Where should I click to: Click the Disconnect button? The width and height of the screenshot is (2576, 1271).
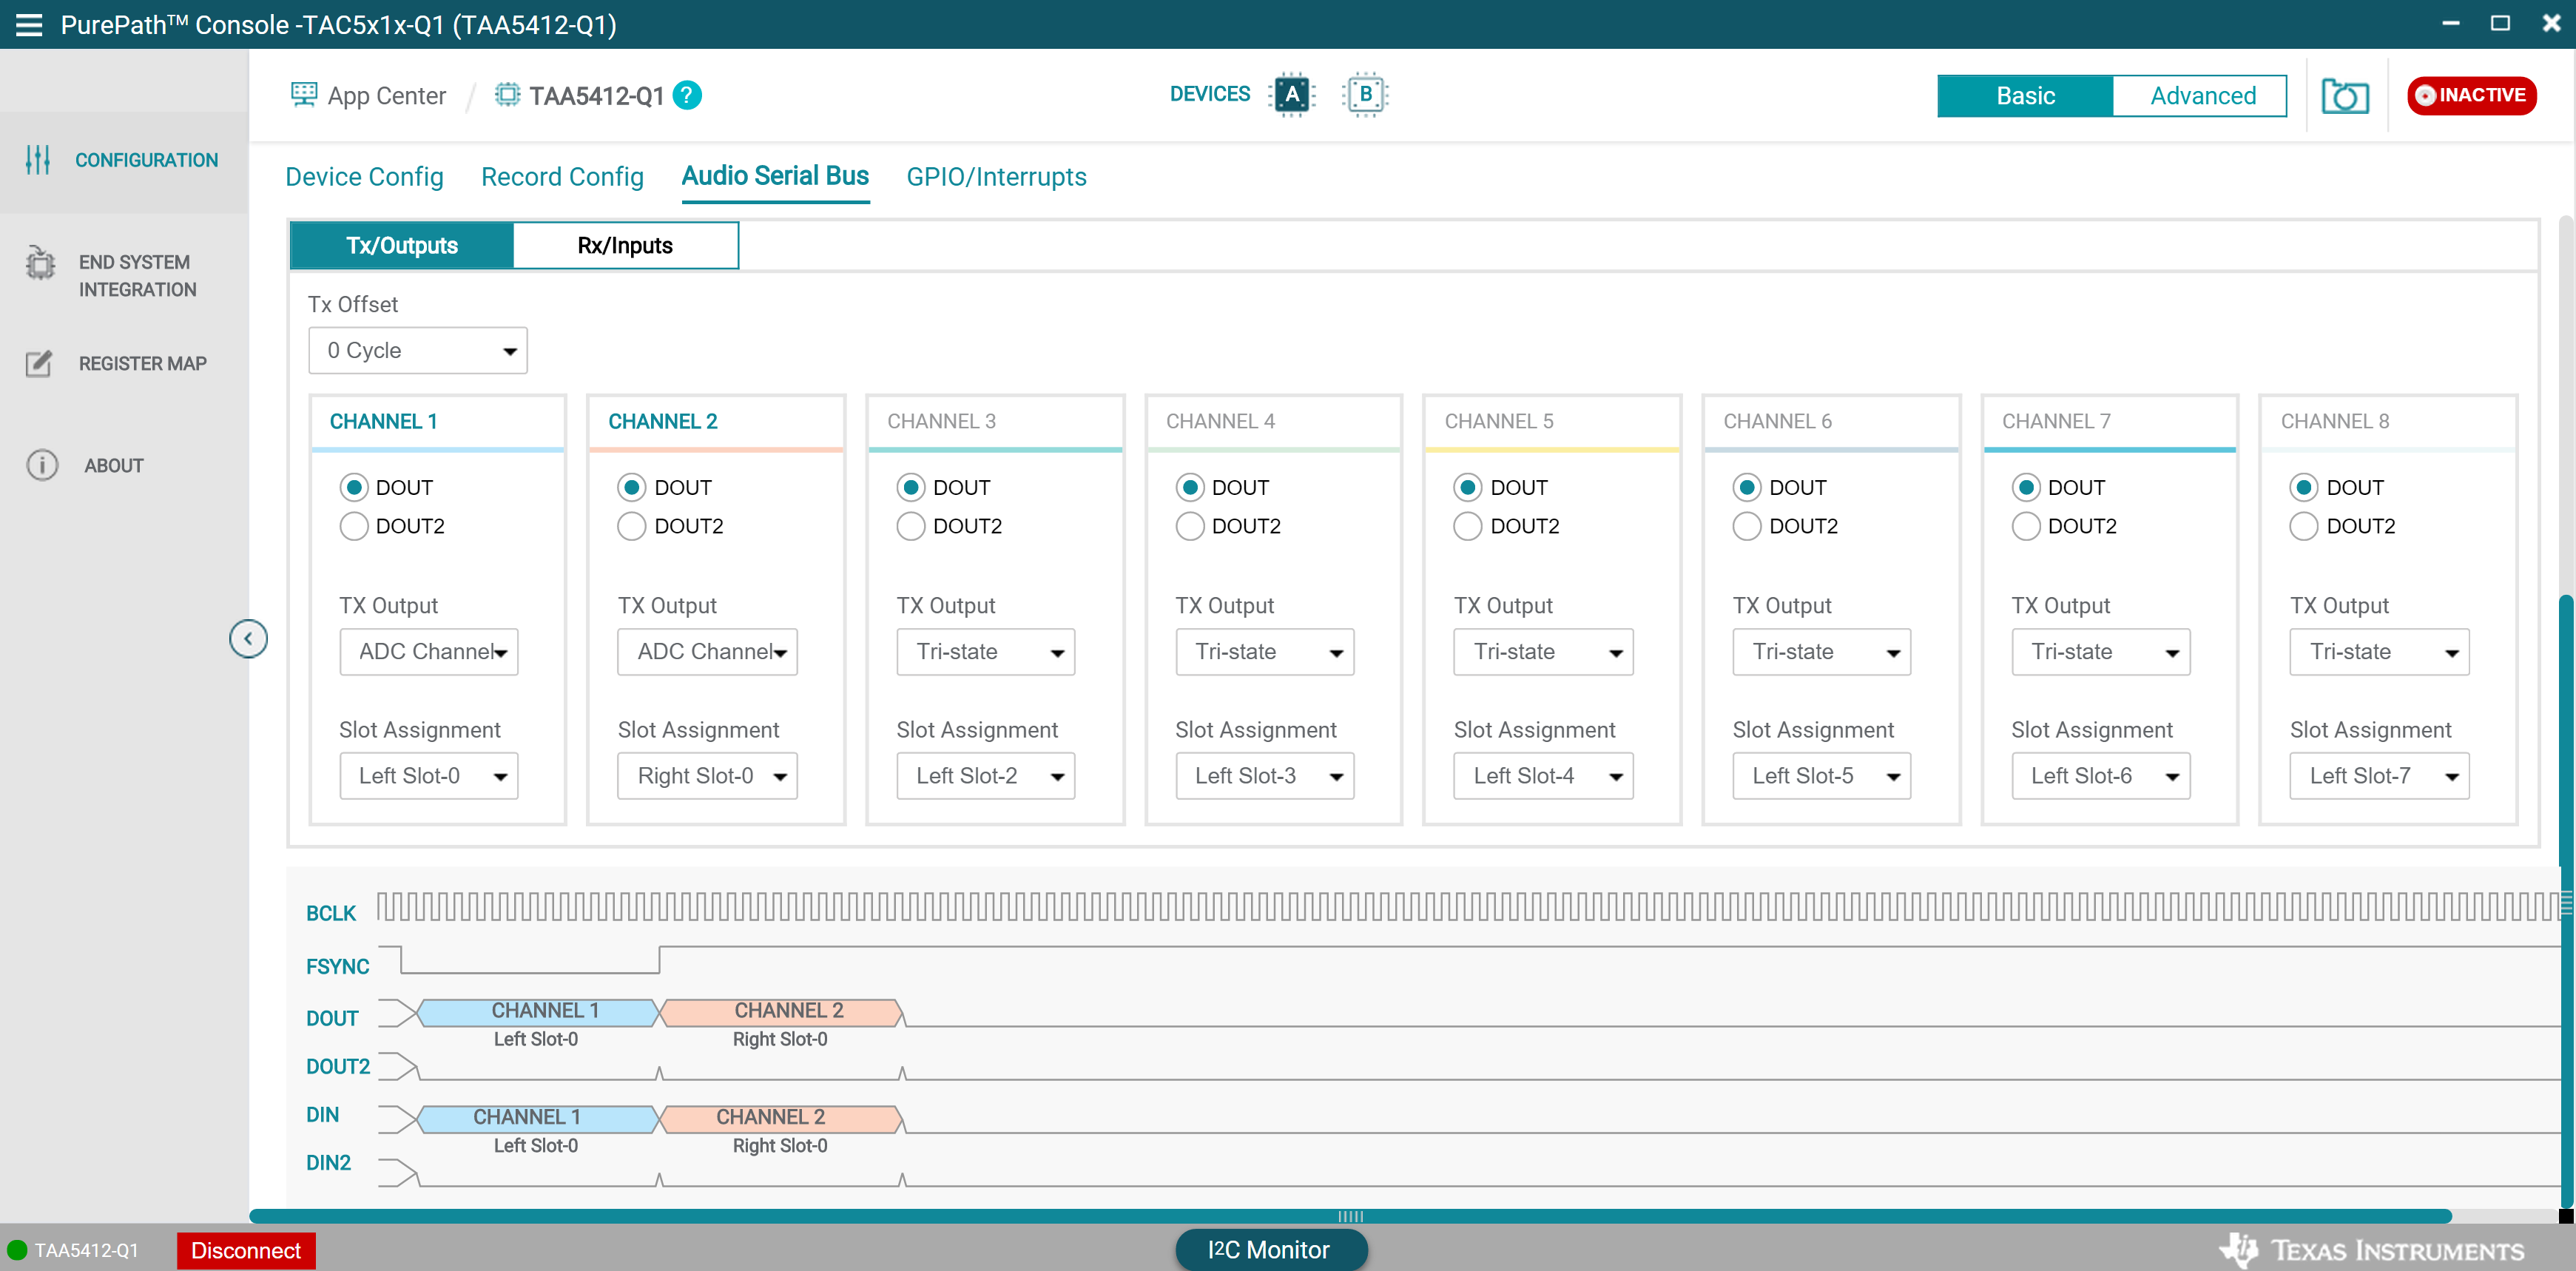pyautogui.click(x=246, y=1250)
